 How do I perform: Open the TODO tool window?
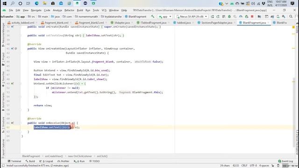coord(94,161)
